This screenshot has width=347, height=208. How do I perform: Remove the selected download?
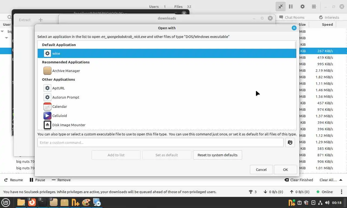point(61,180)
